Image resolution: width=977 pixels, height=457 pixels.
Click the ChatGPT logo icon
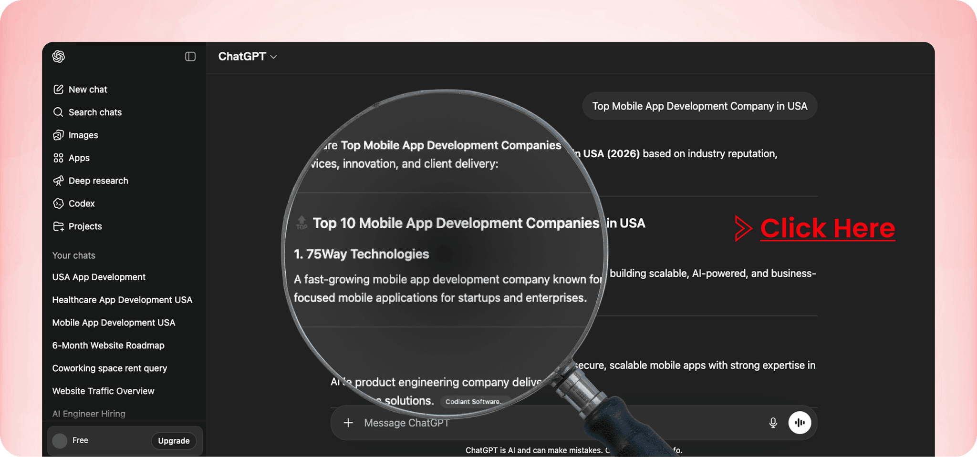[59, 57]
